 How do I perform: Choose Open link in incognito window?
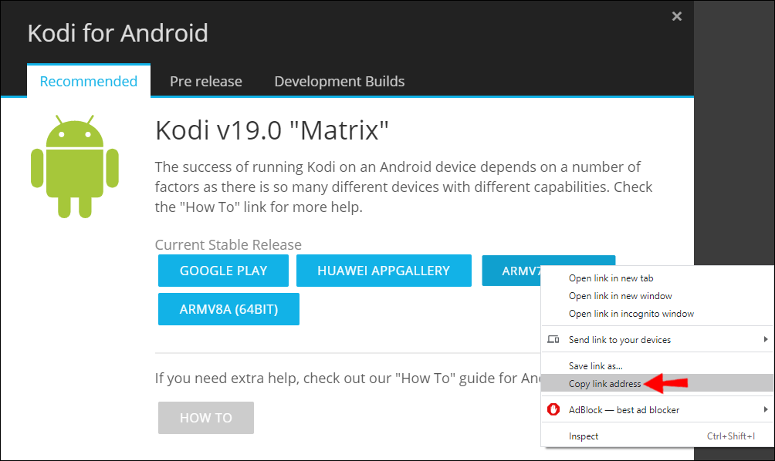coord(631,314)
